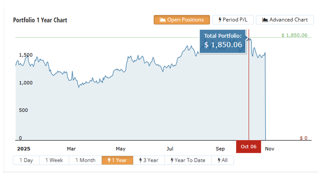Click the bolt icon on 1 Year

[x=109, y=160]
